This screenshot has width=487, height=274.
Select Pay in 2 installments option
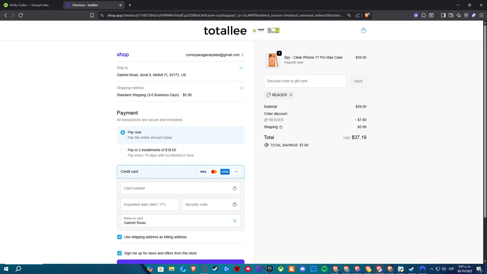click(181, 153)
